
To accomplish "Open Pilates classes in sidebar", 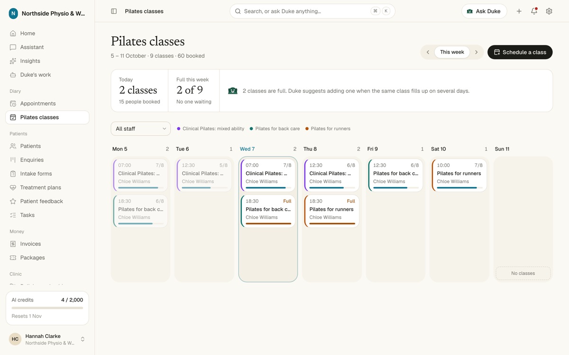I will click(47, 117).
